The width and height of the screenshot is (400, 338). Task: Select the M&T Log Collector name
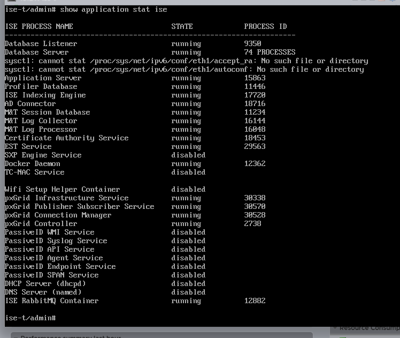[41, 121]
